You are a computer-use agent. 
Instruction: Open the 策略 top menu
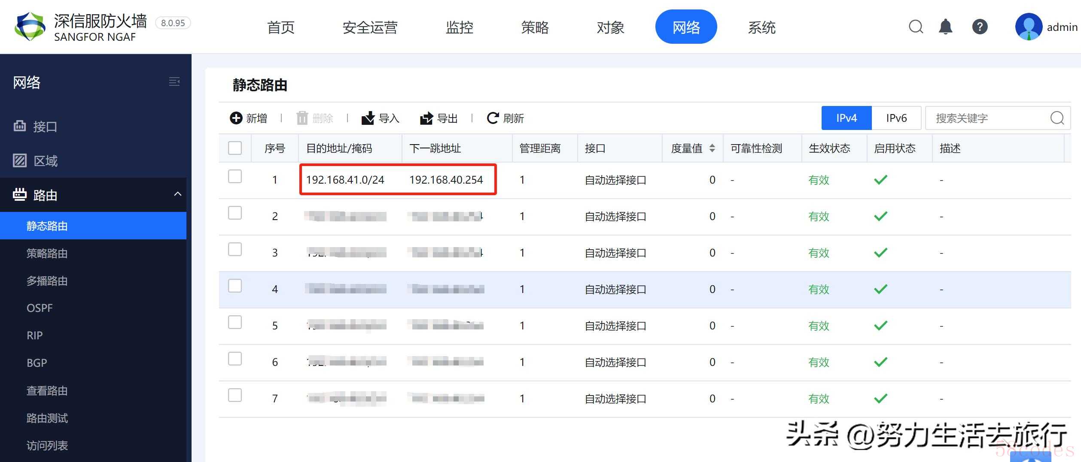click(535, 27)
